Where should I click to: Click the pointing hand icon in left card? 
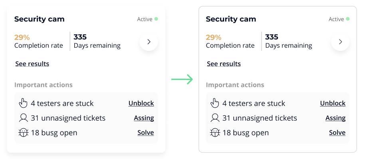click(x=23, y=103)
